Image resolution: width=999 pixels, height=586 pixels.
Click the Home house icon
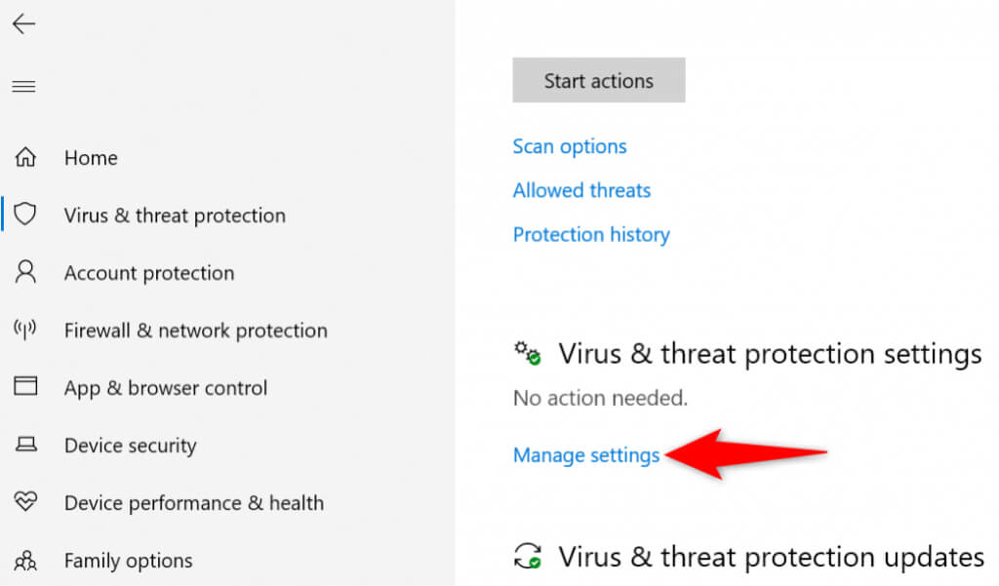(25, 157)
